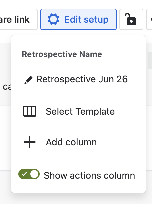
Task: Edit the Retrospective Jun 26 name field
Action: 78,79
